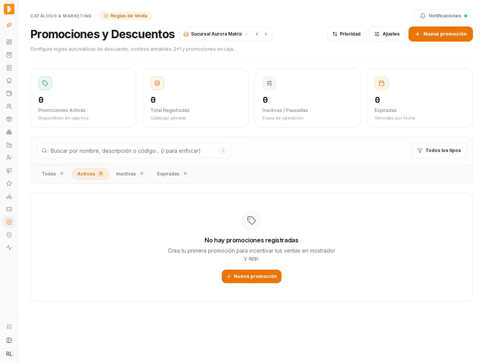Click Nueva promoción in the empty state
Image resolution: width=485 pixels, height=363 pixels.
[252, 276]
